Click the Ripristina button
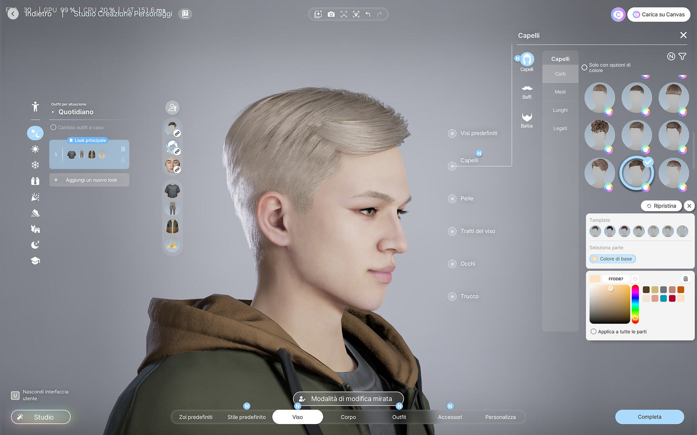697x435 pixels. [x=662, y=206]
